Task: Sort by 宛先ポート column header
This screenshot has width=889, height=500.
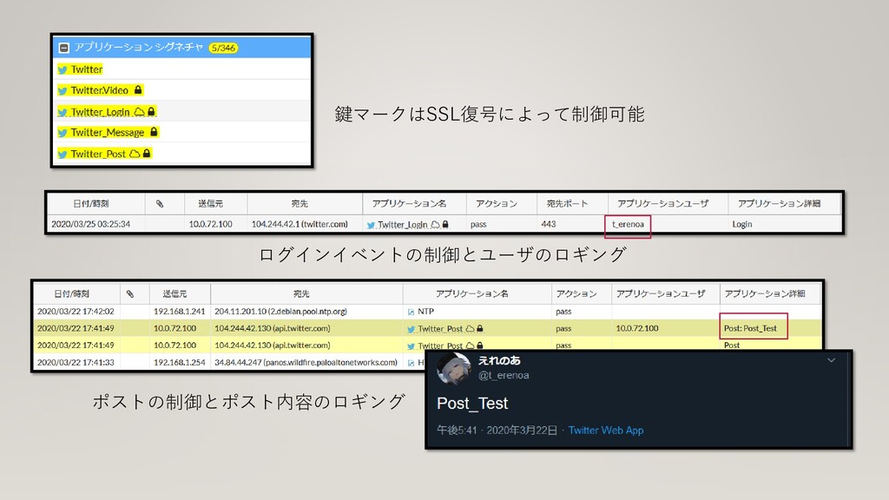Action: pos(568,203)
